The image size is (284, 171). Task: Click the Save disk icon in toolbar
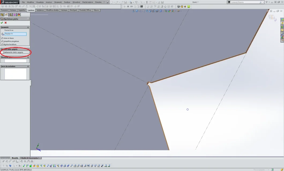[x=125, y=2]
